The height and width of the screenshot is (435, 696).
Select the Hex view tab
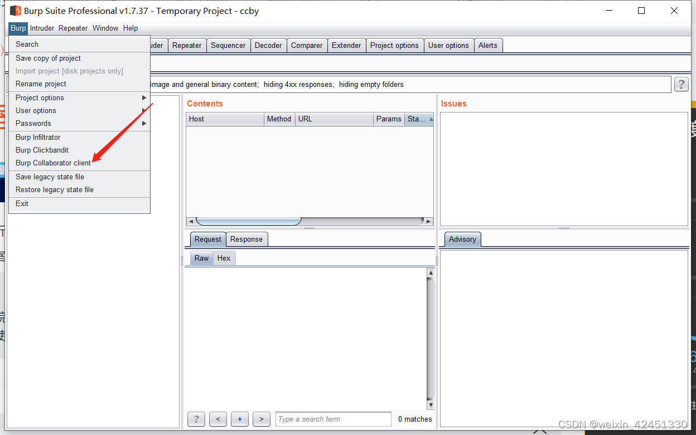point(224,258)
